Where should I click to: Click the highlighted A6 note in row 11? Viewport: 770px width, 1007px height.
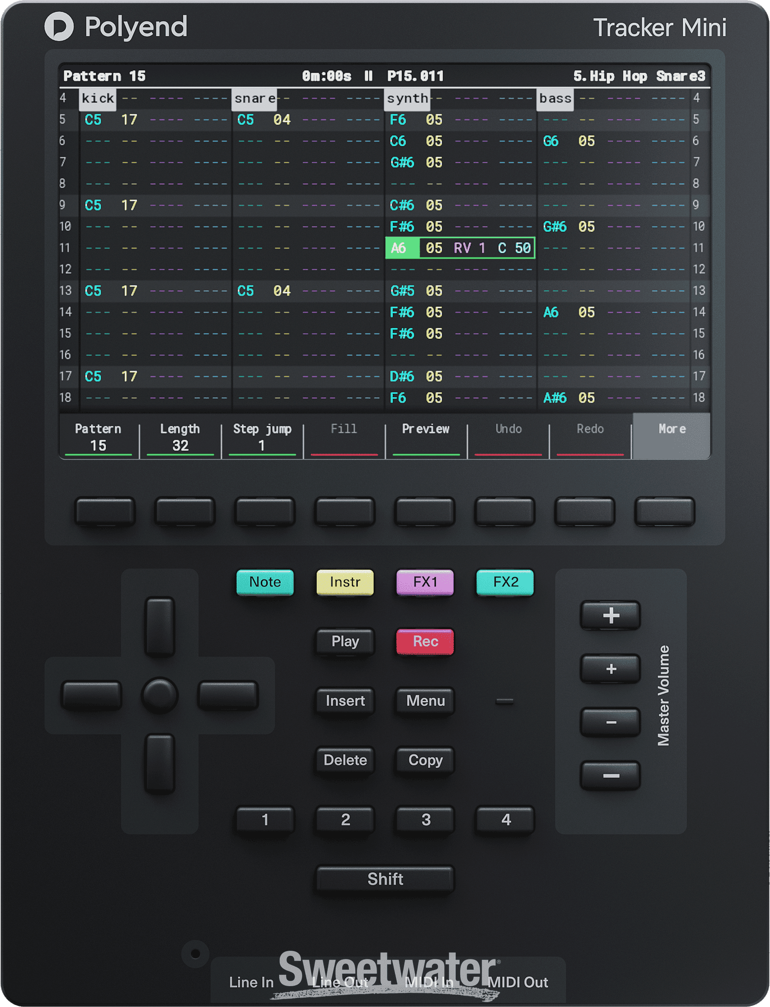402,248
